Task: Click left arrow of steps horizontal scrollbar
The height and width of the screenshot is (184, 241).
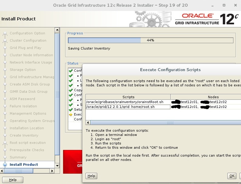Action: tap(2, 171)
